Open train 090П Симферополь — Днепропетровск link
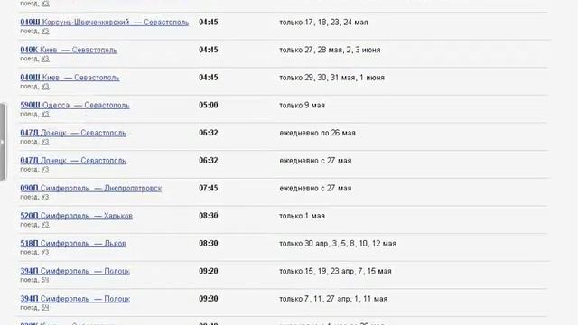This screenshot has width=578, height=325. pos(90,188)
